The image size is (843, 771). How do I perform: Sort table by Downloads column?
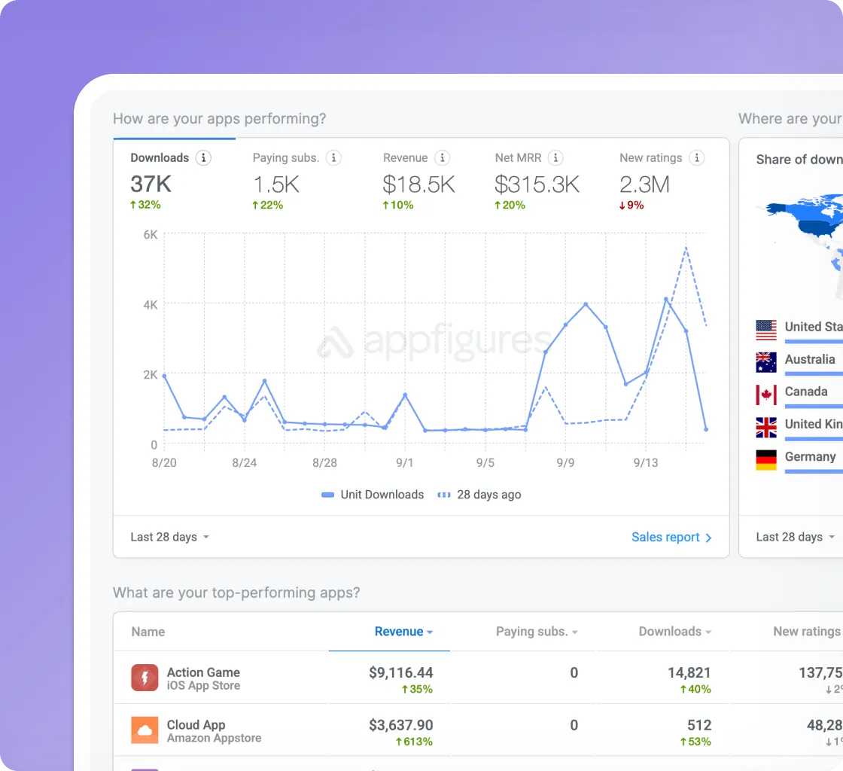tap(674, 632)
